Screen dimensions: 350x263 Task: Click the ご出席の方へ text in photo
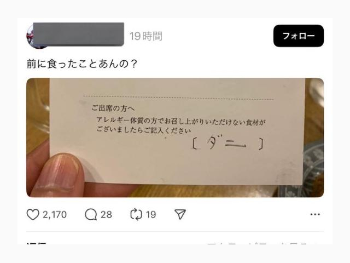113,108
